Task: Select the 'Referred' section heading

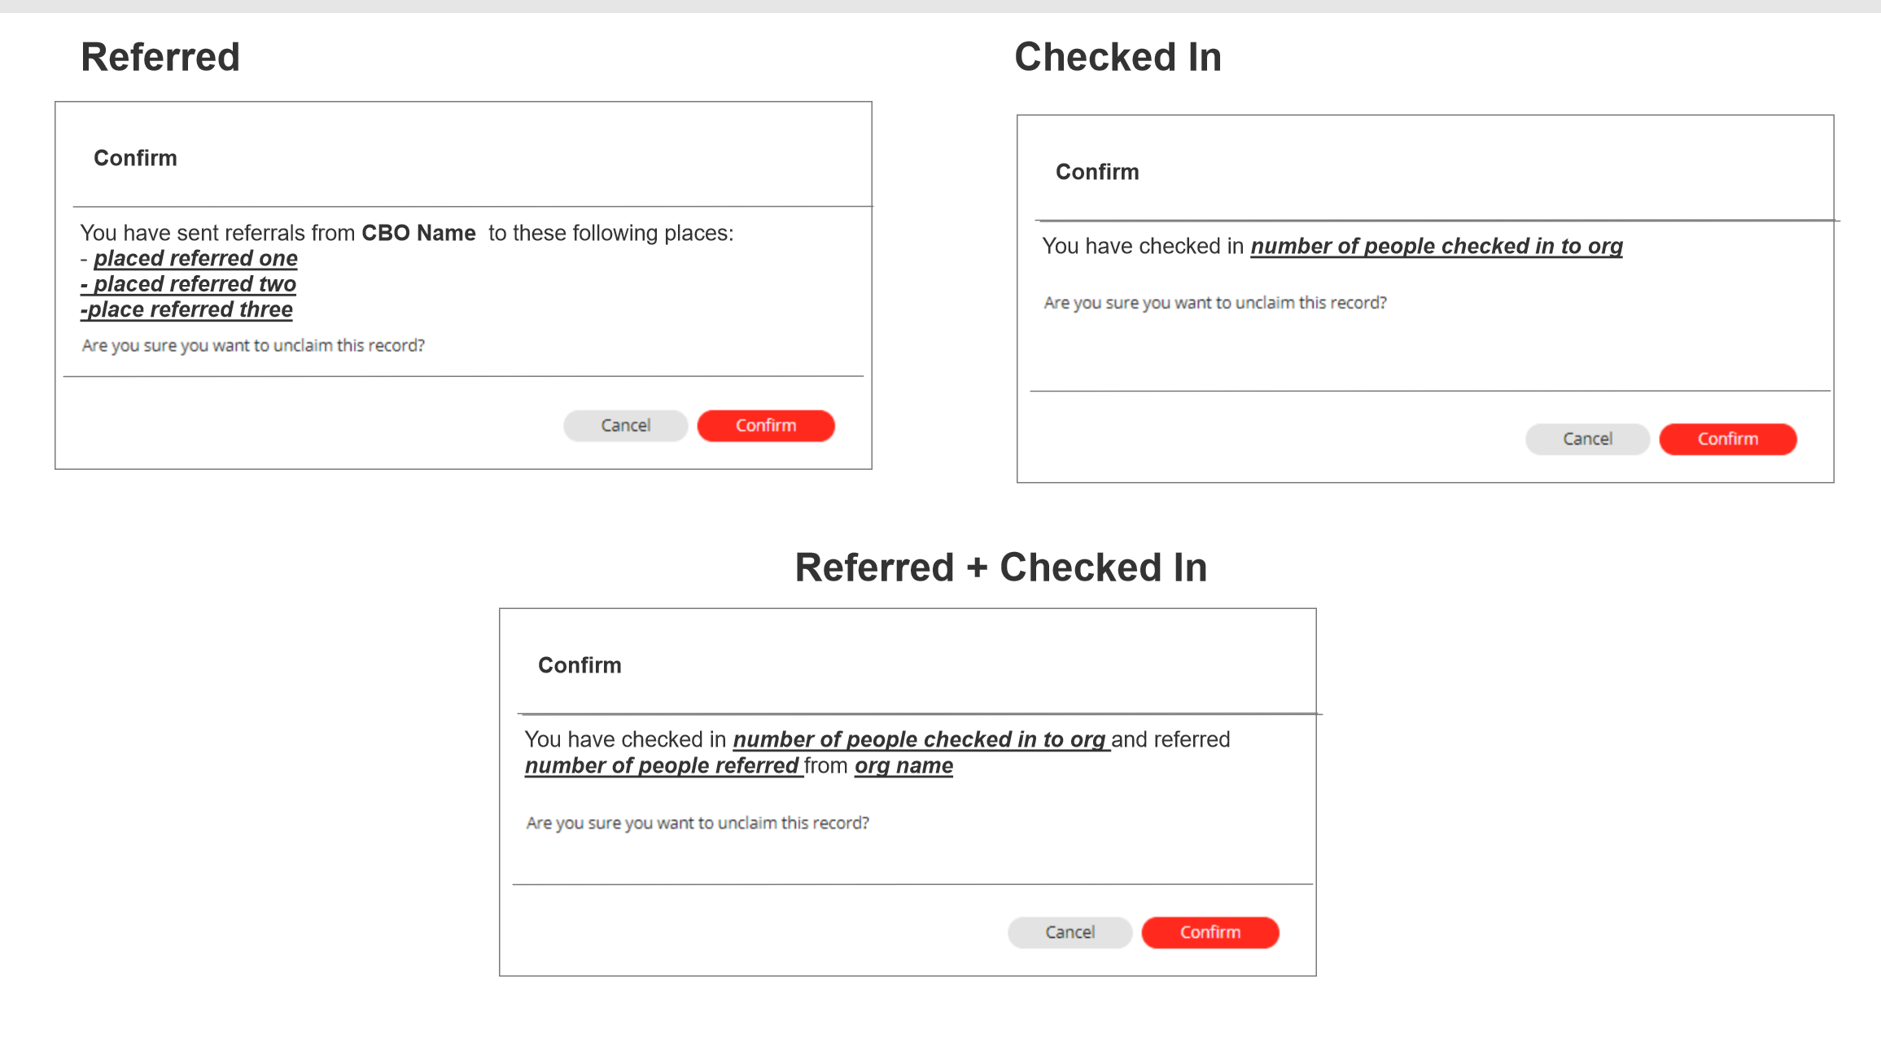Action: coord(160,56)
